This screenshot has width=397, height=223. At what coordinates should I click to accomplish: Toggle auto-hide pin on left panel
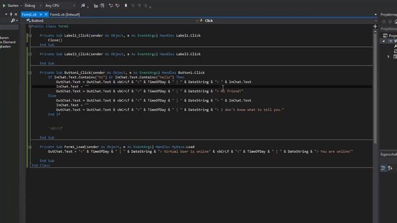tap(11, 14)
